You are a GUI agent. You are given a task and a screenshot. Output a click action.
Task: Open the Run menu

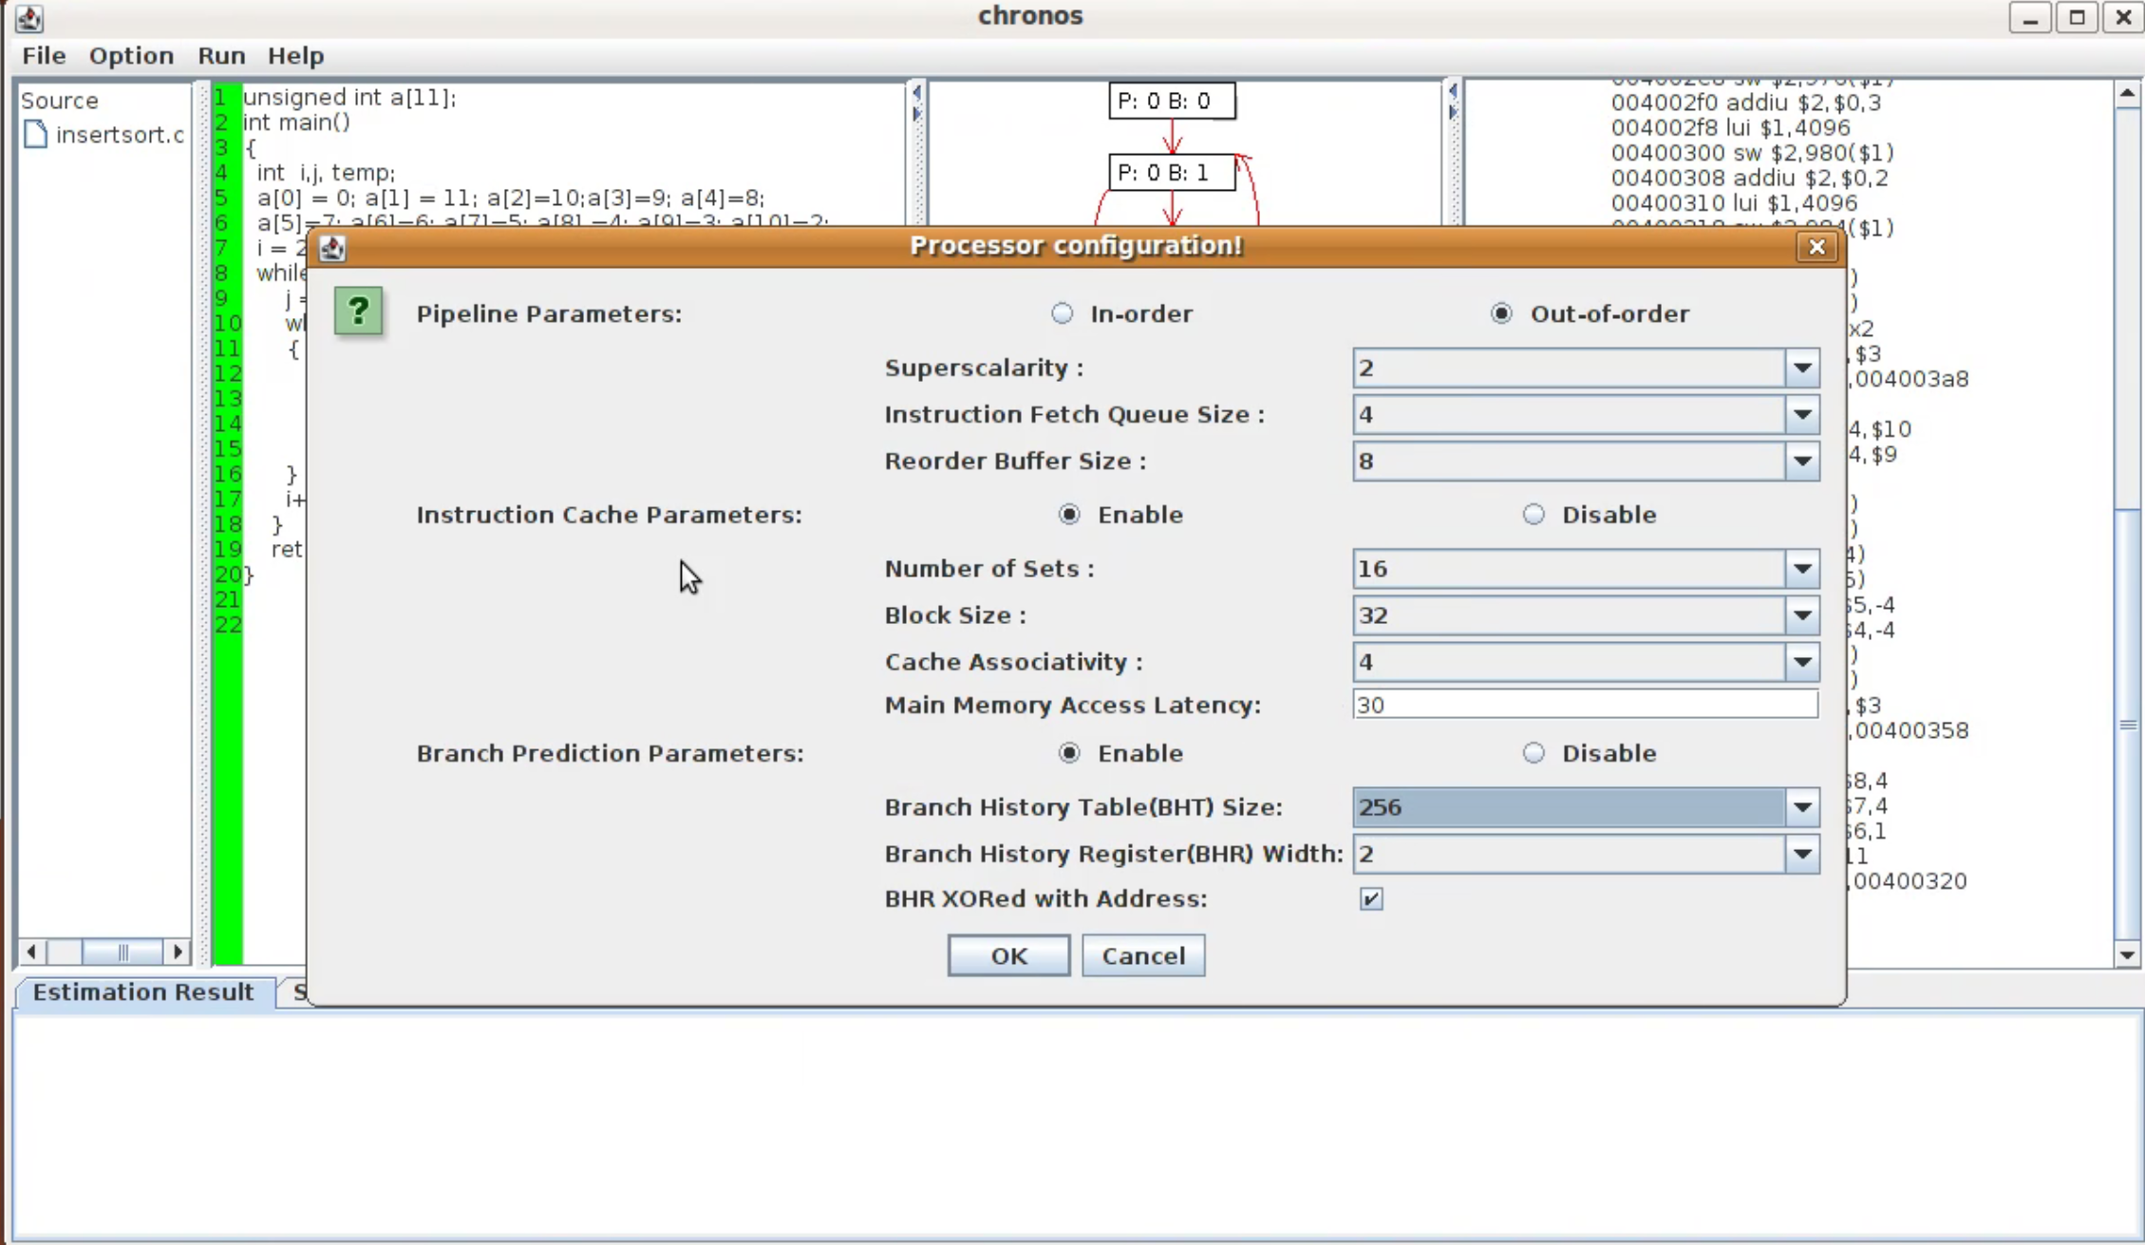(x=219, y=55)
